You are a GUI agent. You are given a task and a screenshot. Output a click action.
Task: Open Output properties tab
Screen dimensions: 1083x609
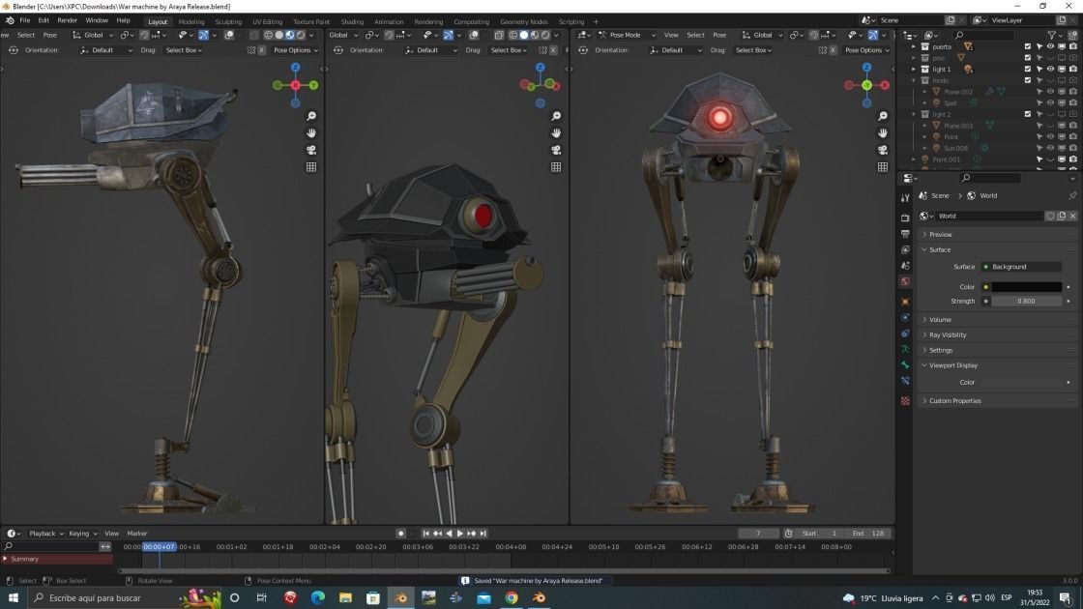[x=905, y=234]
